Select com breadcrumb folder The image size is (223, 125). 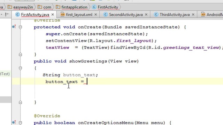tap(47, 7)
